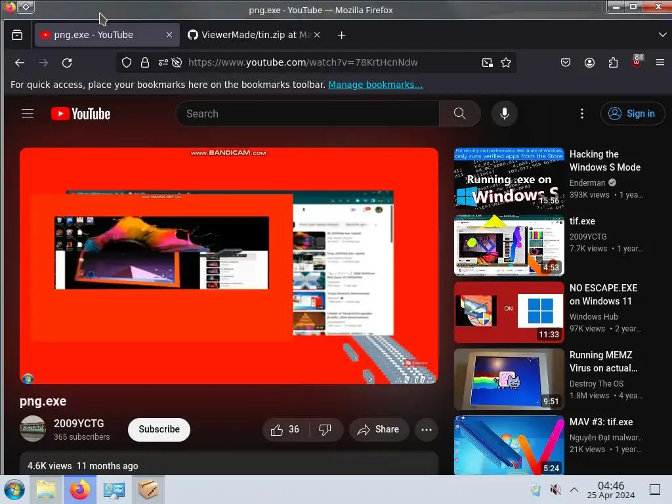Open MAV #3: tif.exe video thumbnail

point(509,445)
